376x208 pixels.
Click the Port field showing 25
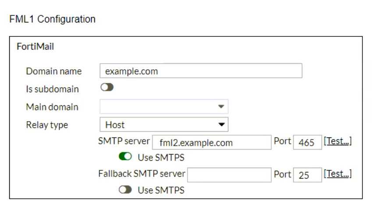[x=307, y=175]
